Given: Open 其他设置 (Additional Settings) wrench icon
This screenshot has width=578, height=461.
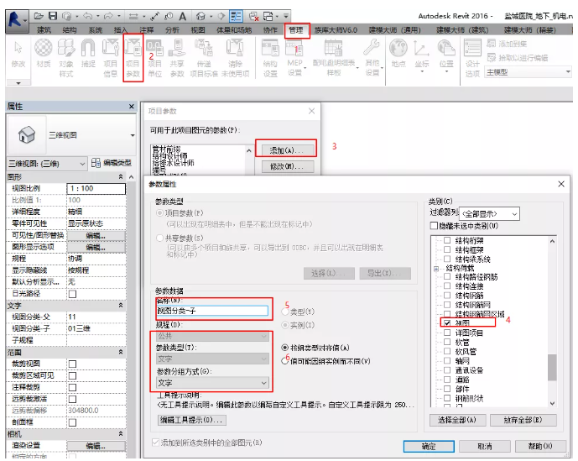Looking at the screenshot, I should click(372, 58).
